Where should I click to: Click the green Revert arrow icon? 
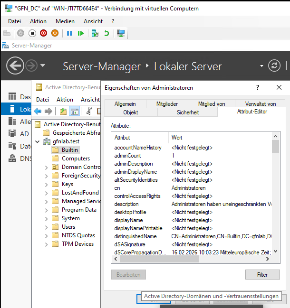(106, 33)
